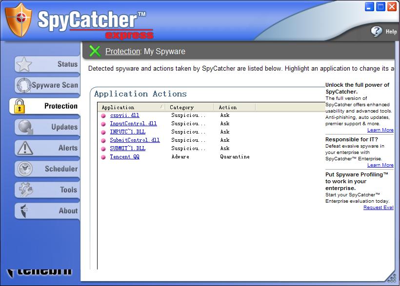Screen dimensions: 400x286
Task: Open the SubmitControl.dll application link
Action: coord(135,140)
